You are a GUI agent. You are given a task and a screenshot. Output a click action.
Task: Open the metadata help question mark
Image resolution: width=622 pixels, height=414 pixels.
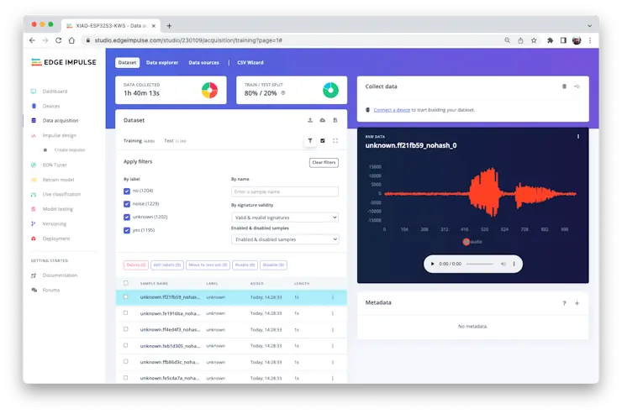pos(564,303)
